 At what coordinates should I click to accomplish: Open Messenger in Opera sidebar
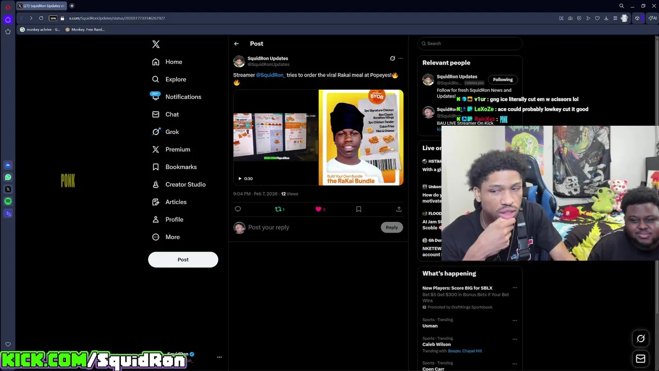pos(8,165)
